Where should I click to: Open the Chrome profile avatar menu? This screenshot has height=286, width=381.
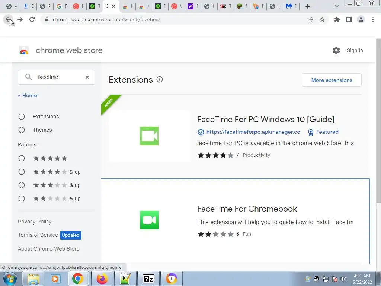[x=361, y=19]
